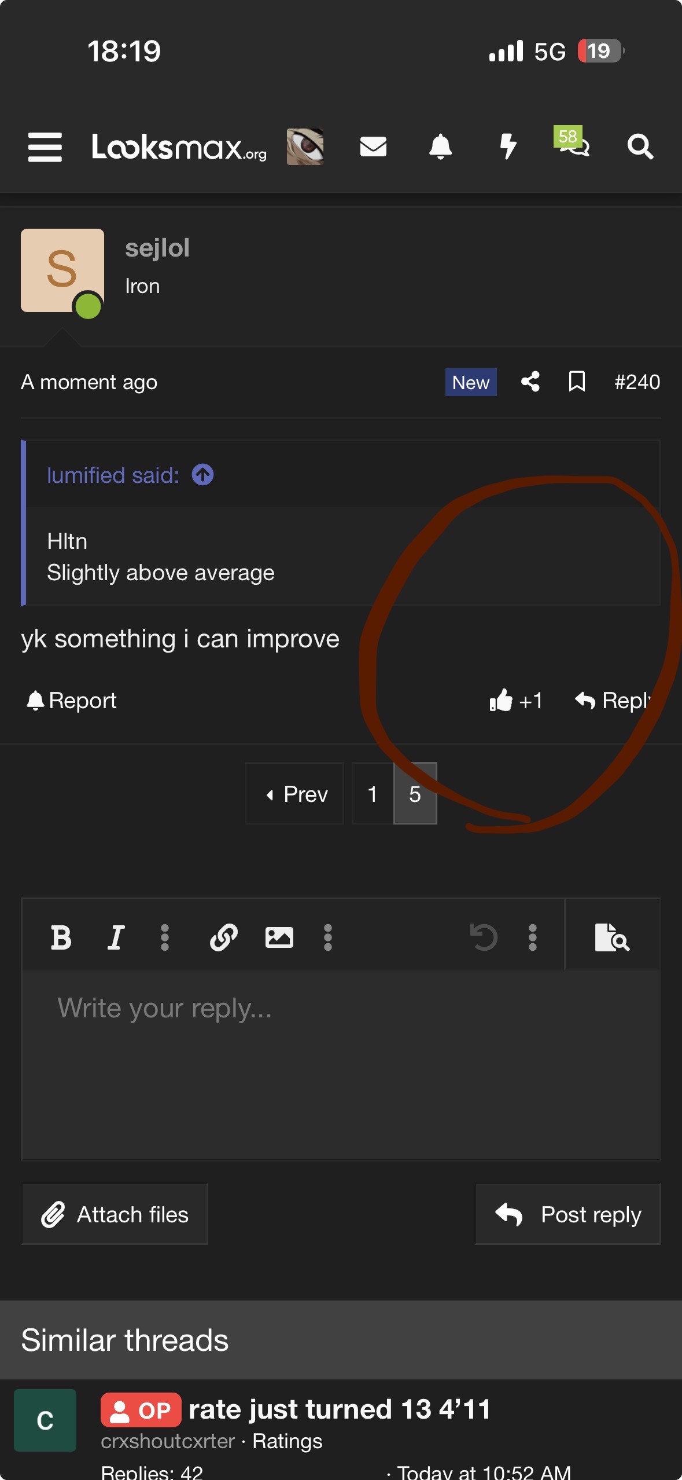Image resolution: width=682 pixels, height=1480 pixels.
Task: Go to page 1
Action: pos(373,794)
